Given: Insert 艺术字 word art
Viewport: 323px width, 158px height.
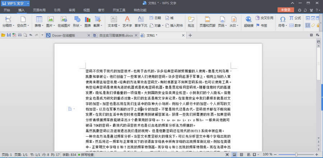Looking at the screenshot, I should coord(127,21).
